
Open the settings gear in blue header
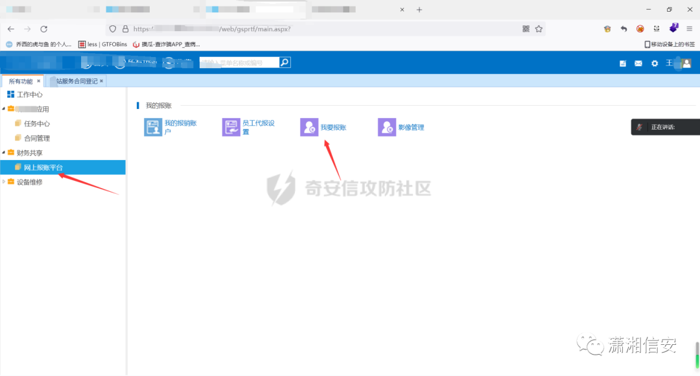tap(655, 63)
